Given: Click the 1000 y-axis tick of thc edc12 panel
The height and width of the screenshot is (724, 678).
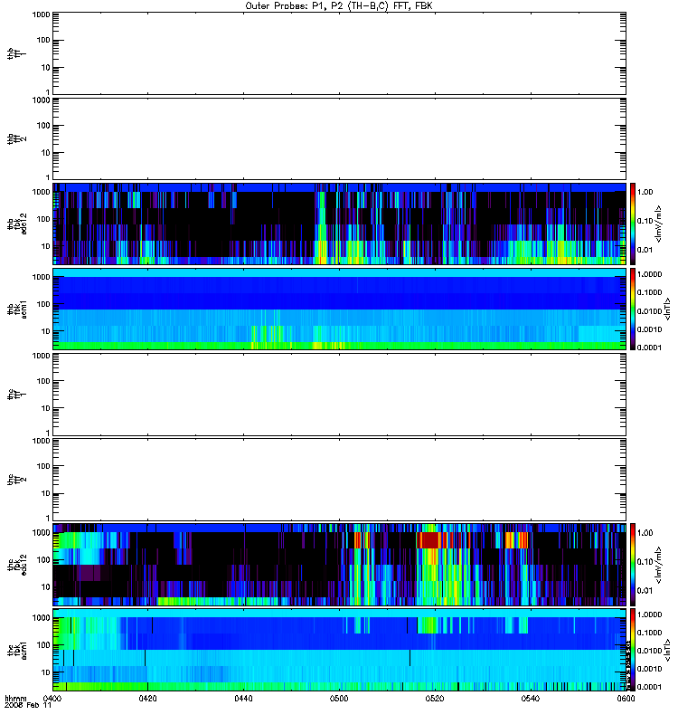Looking at the screenshot, I should point(41,532).
